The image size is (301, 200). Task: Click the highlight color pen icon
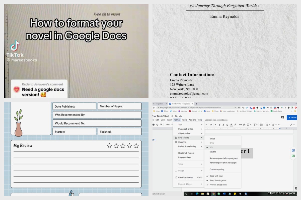click(235, 124)
